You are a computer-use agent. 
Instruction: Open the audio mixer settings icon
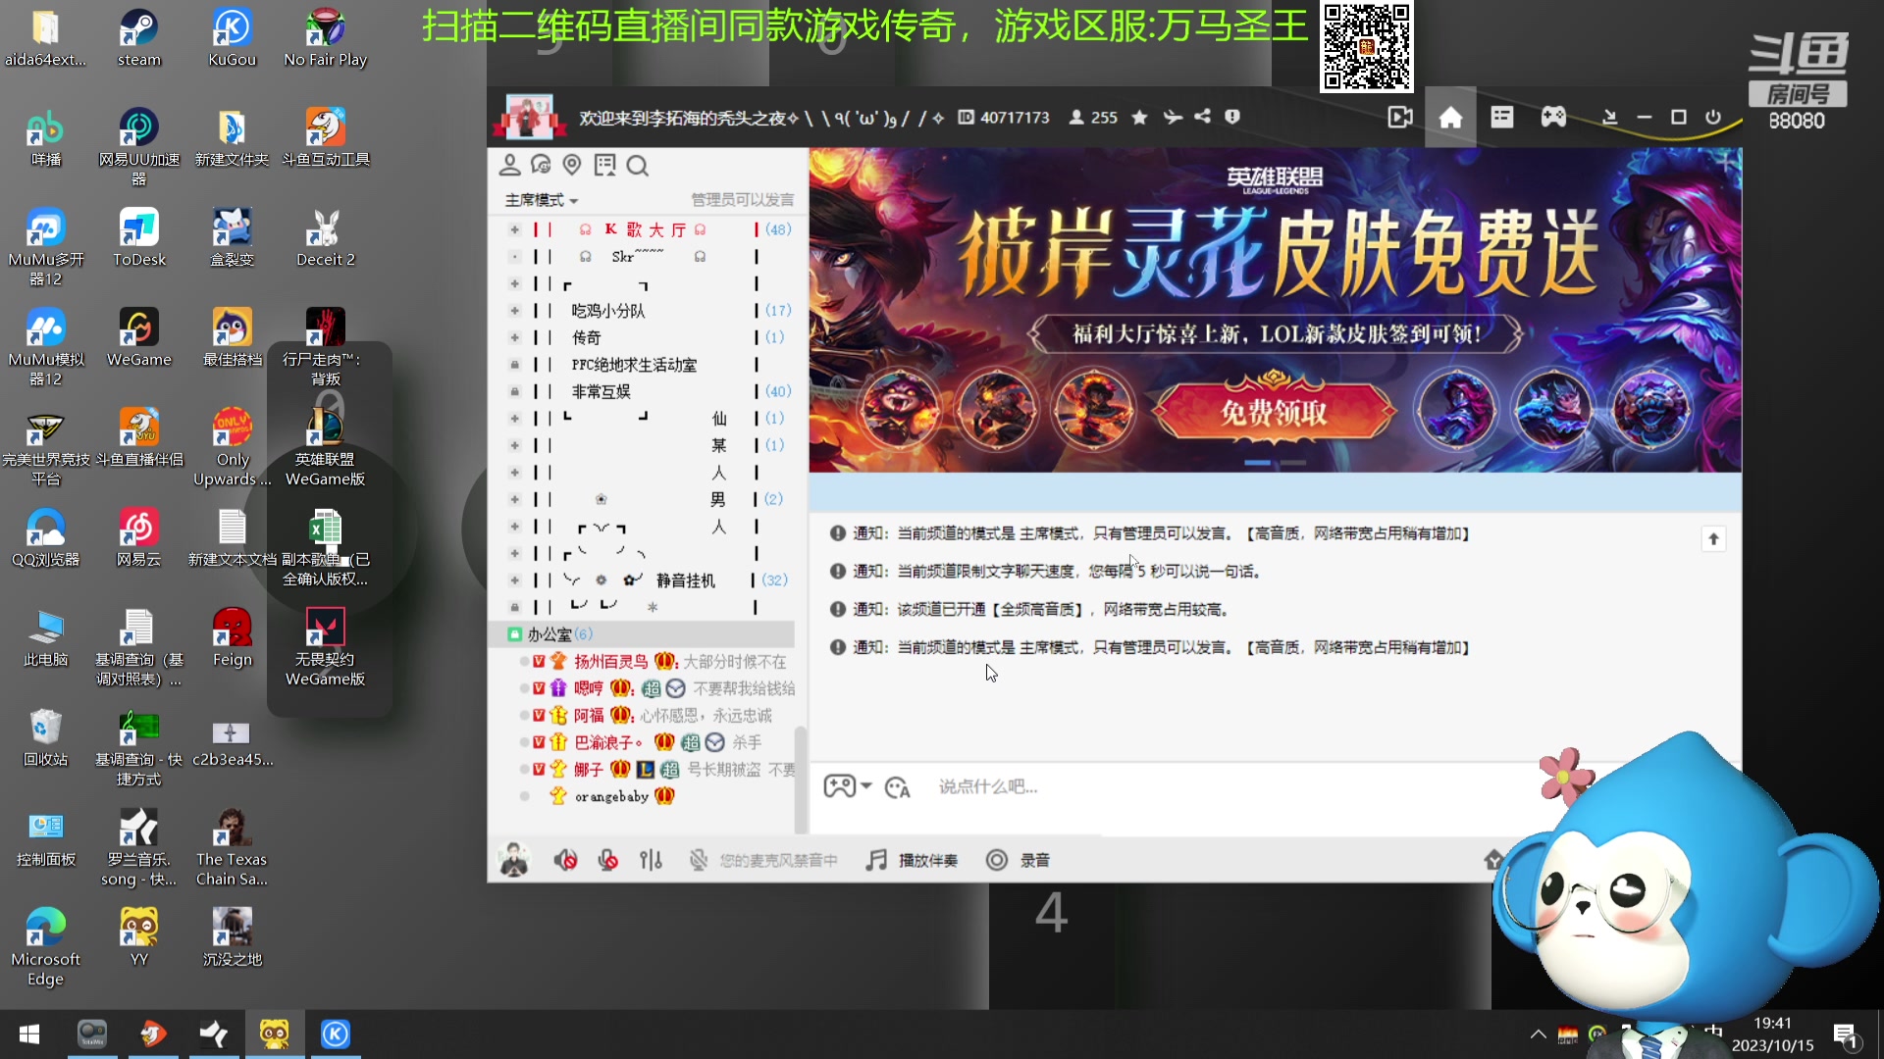coord(651,860)
